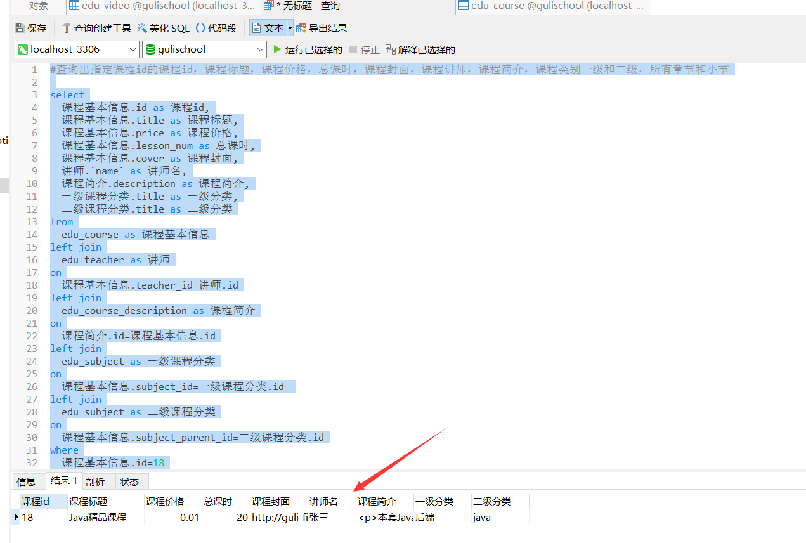This screenshot has width=806, height=543.
Task: Click the 课程基本信息.id=18 condition line
Action: [113, 462]
